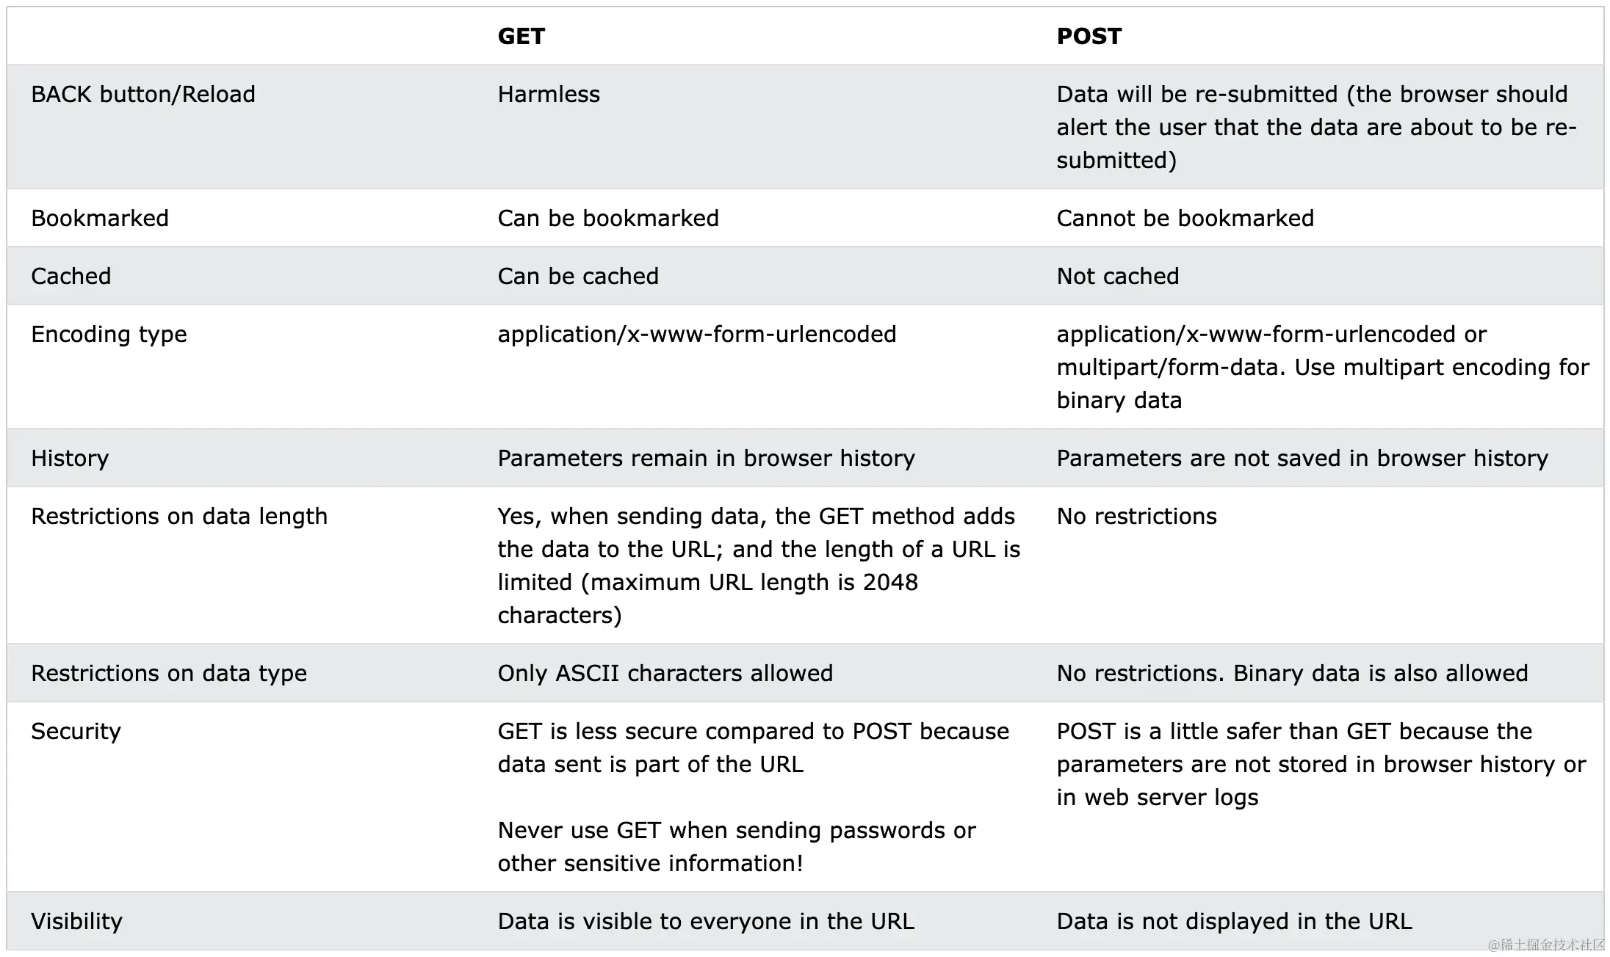Screen dimensions: 1610x957
Task: Click 'Parameters remain in browser history' text
Action: click(706, 458)
